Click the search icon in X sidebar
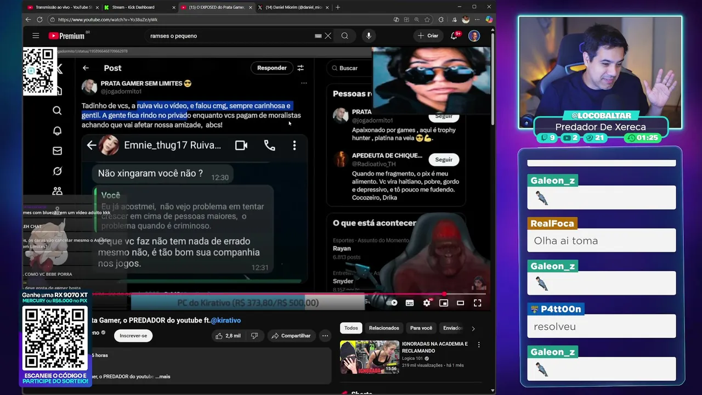The image size is (702, 395). [57, 111]
